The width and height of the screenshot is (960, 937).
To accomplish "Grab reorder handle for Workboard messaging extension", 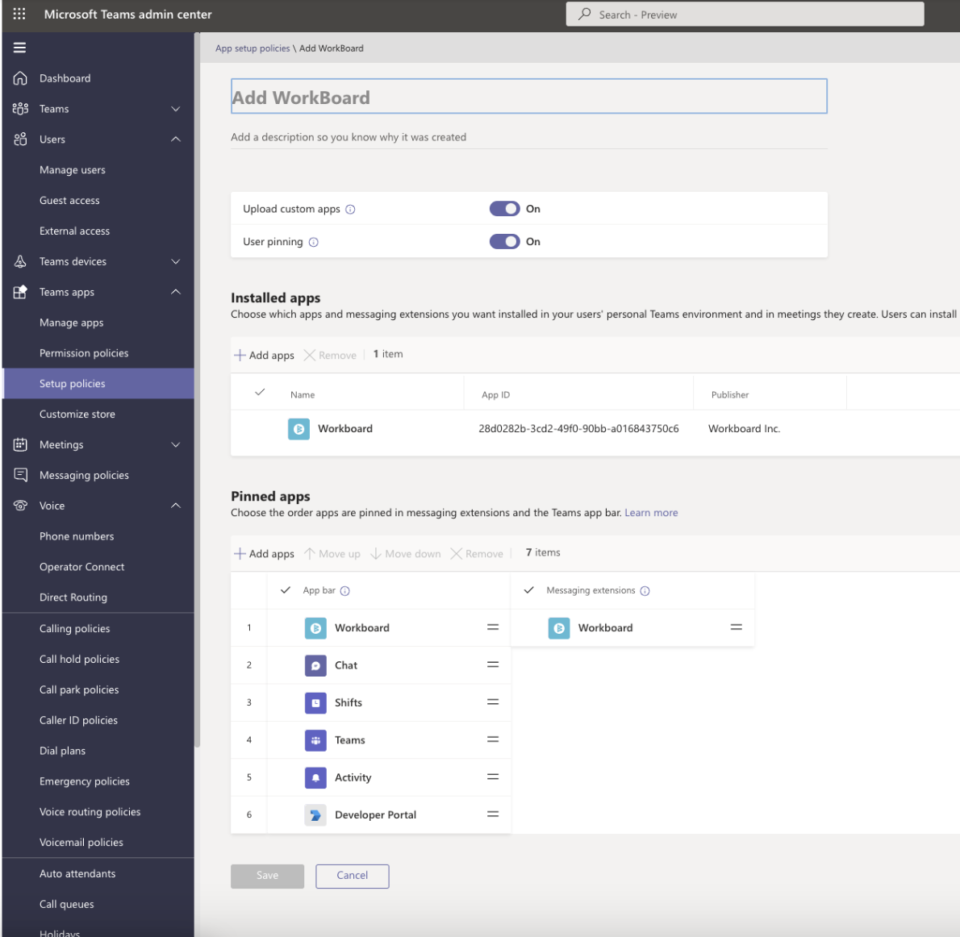I will (737, 627).
